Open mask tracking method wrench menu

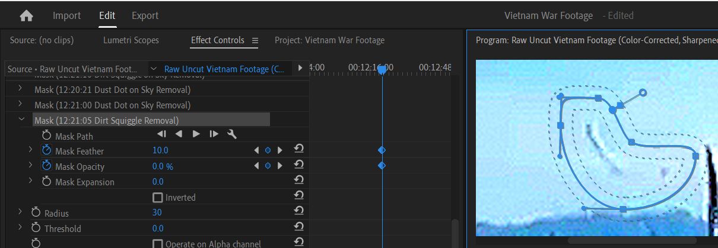(232, 134)
